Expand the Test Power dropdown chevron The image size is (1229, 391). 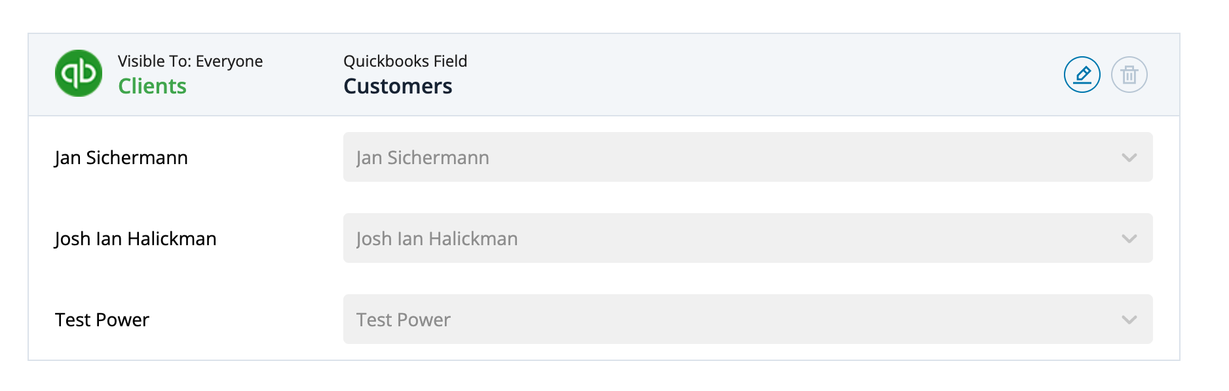pos(1129,320)
